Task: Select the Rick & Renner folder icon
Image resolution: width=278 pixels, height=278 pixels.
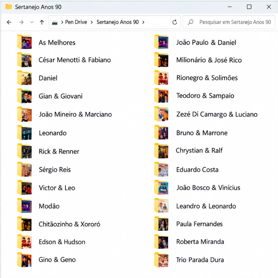Action: [24, 151]
